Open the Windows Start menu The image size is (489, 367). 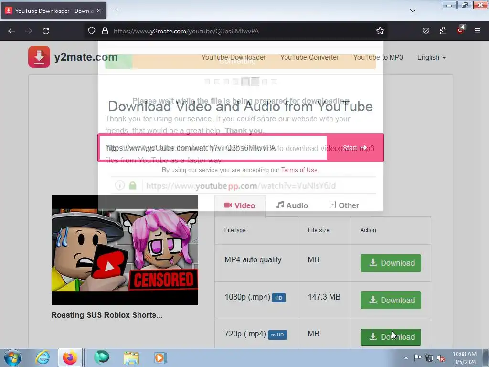[x=13, y=357]
